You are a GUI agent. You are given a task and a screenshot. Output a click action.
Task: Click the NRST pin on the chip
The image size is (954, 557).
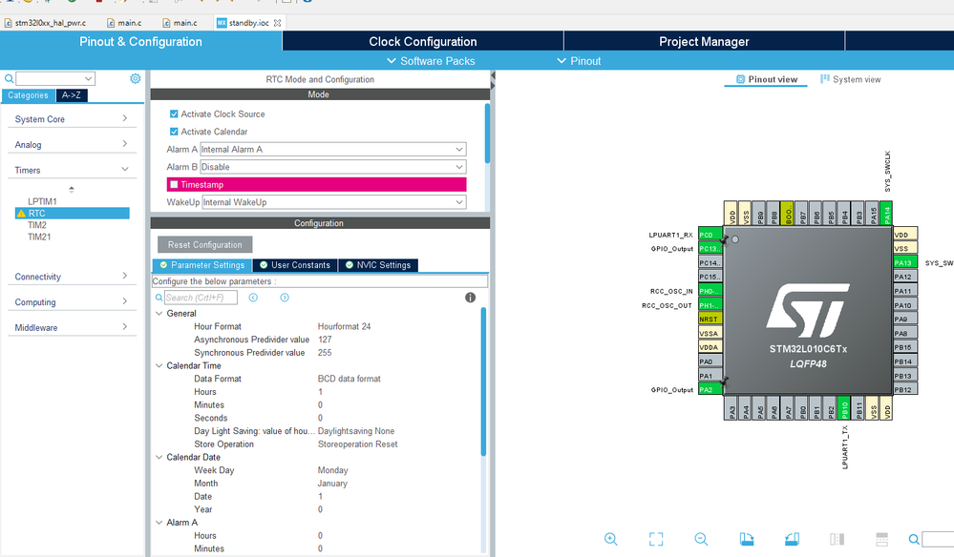(x=710, y=319)
